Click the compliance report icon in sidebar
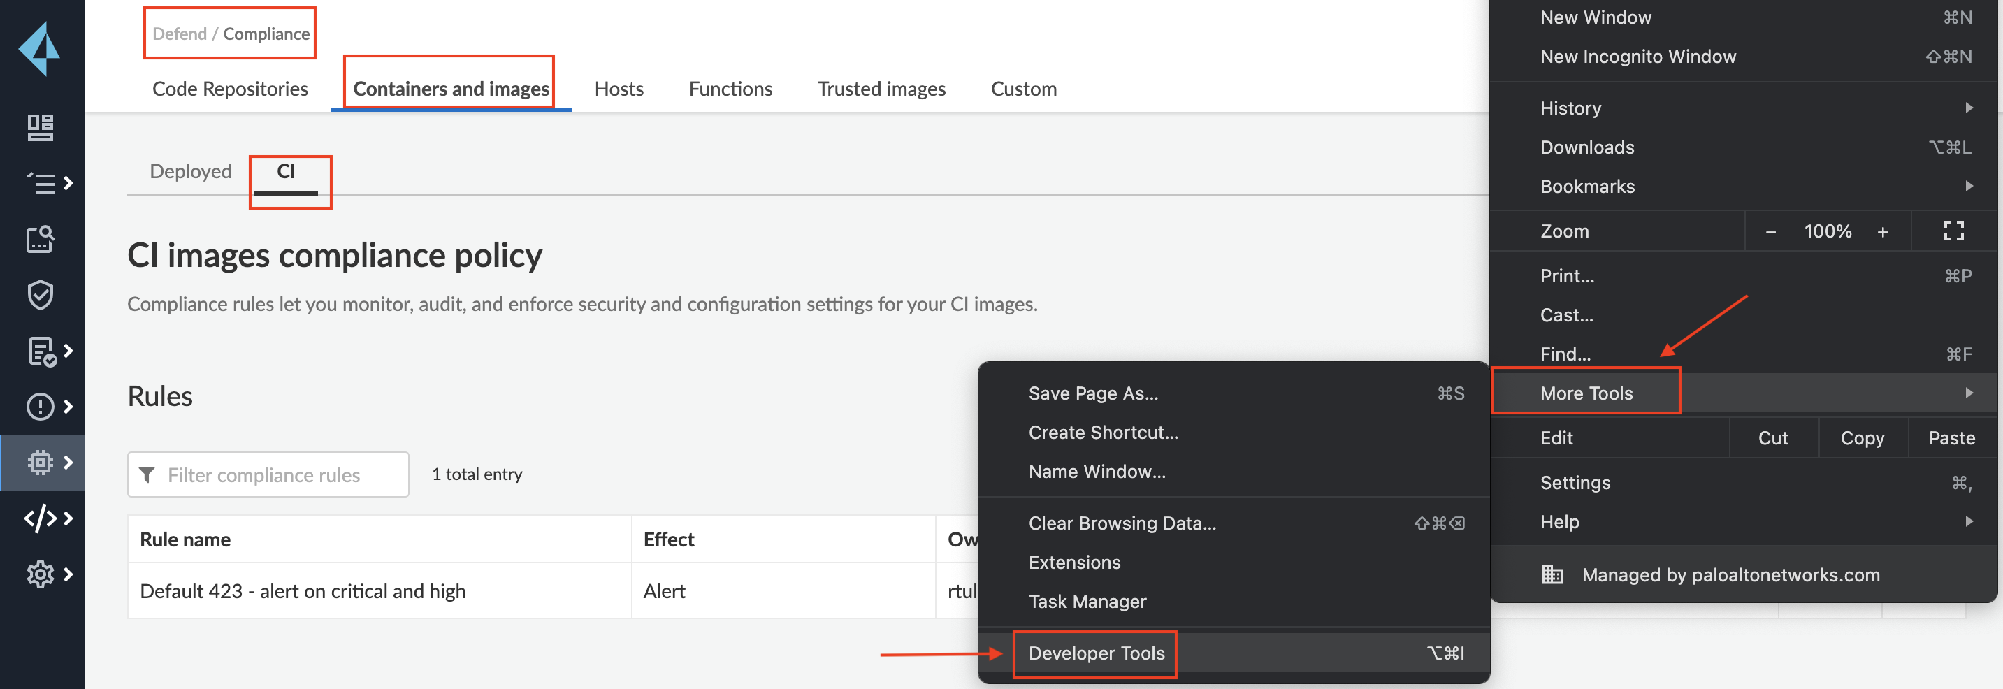 [x=41, y=351]
